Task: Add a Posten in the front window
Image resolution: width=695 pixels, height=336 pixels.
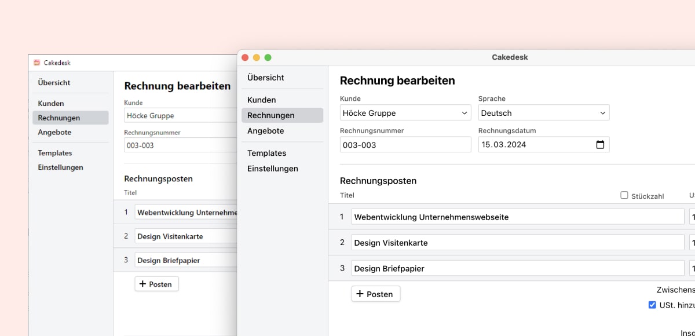Action: click(375, 294)
